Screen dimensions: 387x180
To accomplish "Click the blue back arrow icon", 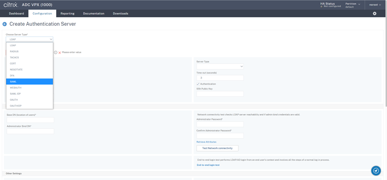I will click(4, 24).
